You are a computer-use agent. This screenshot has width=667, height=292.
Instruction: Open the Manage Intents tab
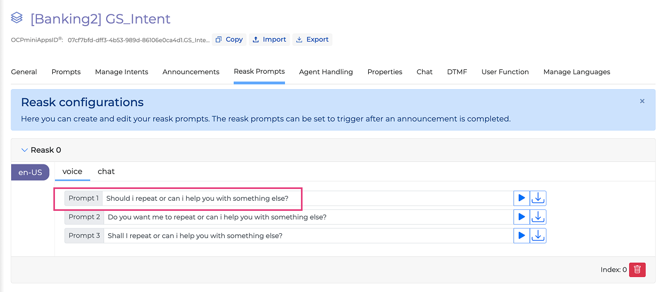coord(122,72)
